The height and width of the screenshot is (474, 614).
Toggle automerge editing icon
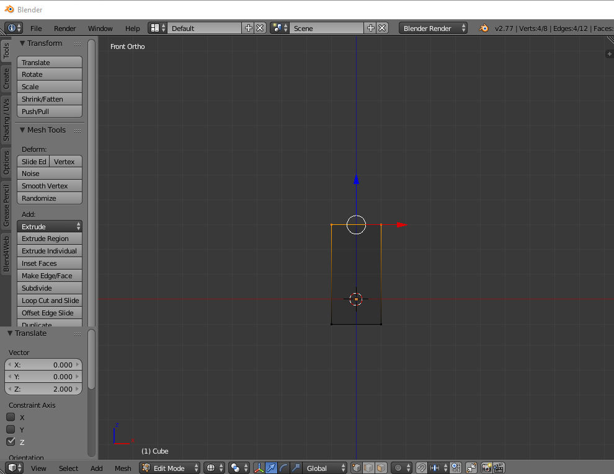[x=471, y=468]
